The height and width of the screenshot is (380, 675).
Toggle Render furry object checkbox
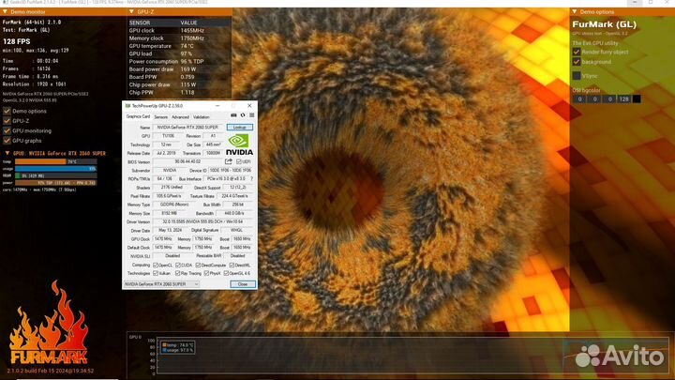click(577, 53)
